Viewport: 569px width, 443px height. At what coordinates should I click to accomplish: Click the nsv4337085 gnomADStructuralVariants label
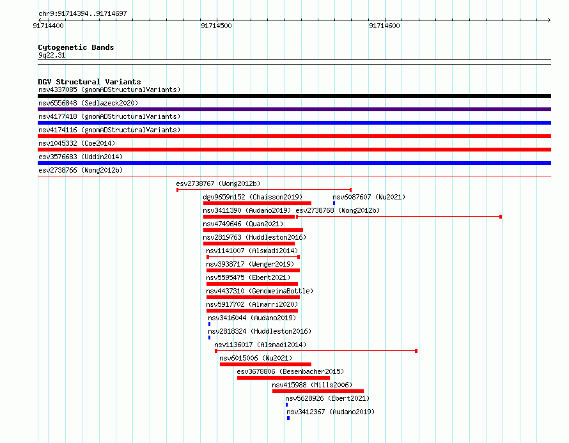(x=109, y=89)
